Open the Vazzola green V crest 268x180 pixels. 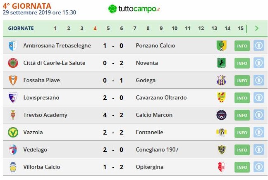13,132
